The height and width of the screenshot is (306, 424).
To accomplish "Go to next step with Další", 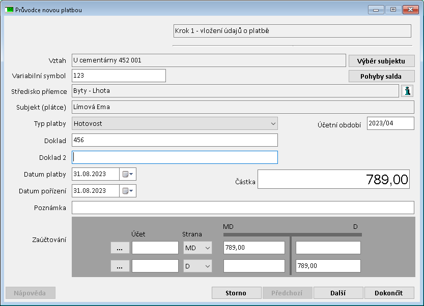I will click(x=338, y=293).
